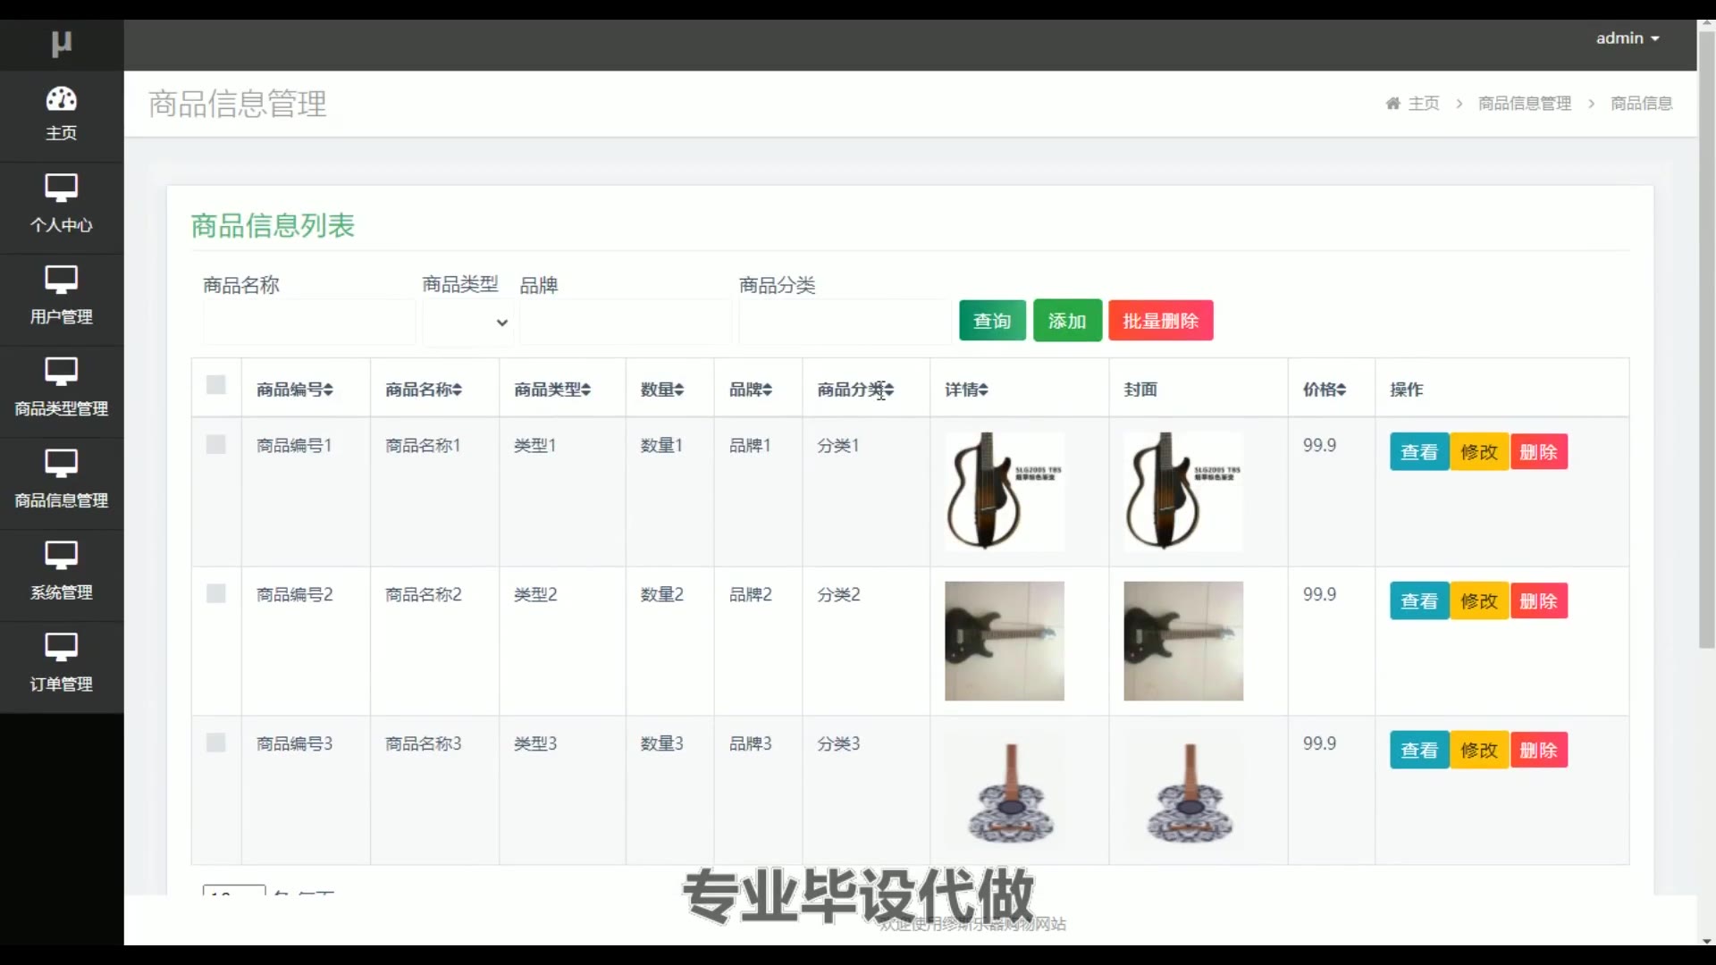
Task: Click 删除 for 商品编号1
Action: click(x=1538, y=452)
